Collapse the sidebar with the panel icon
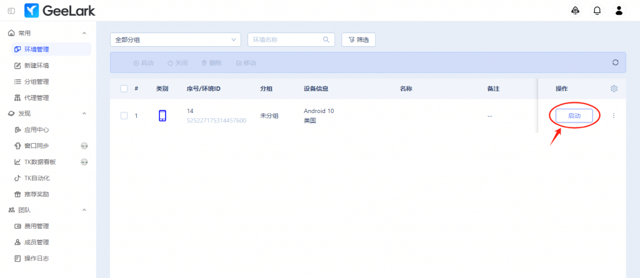The image size is (640, 278). [11, 11]
